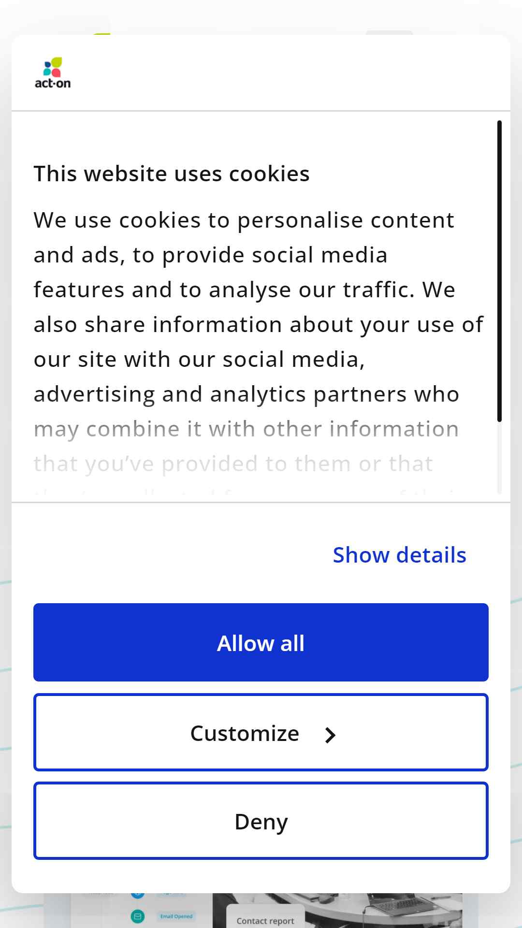The image size is (522, 928).
Task: Click the blue circular icon under the dialog
Action: (138, 895)
